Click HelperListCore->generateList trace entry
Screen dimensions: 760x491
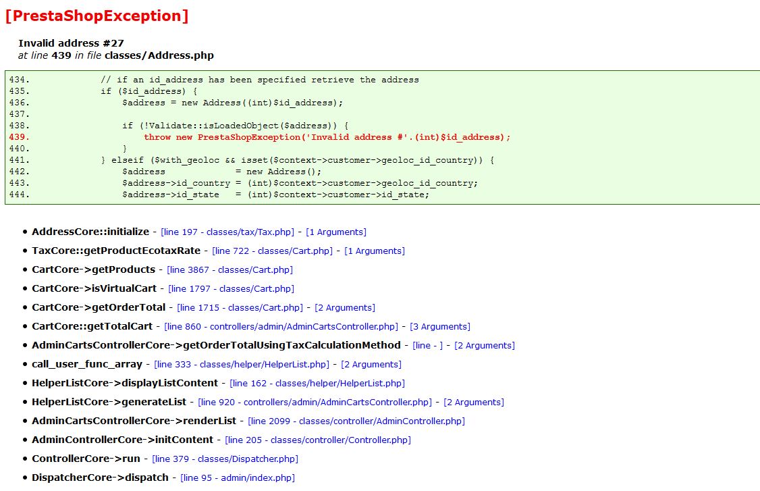coord(109,403)
